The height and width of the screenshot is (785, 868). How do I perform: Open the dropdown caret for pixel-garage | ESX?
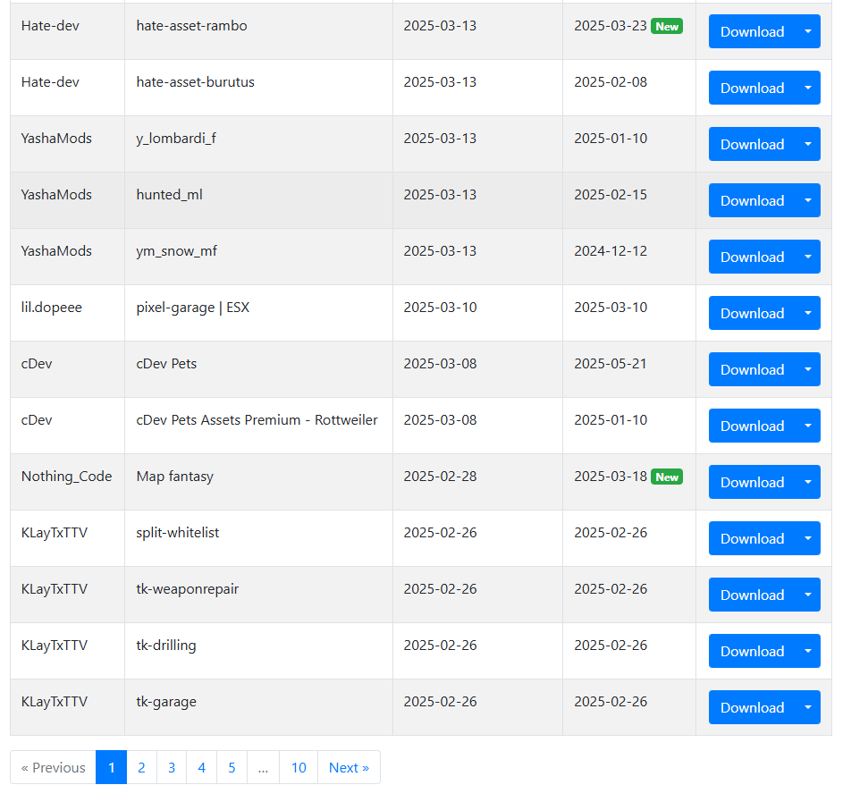pyautogui.click(x=808, y=313)
